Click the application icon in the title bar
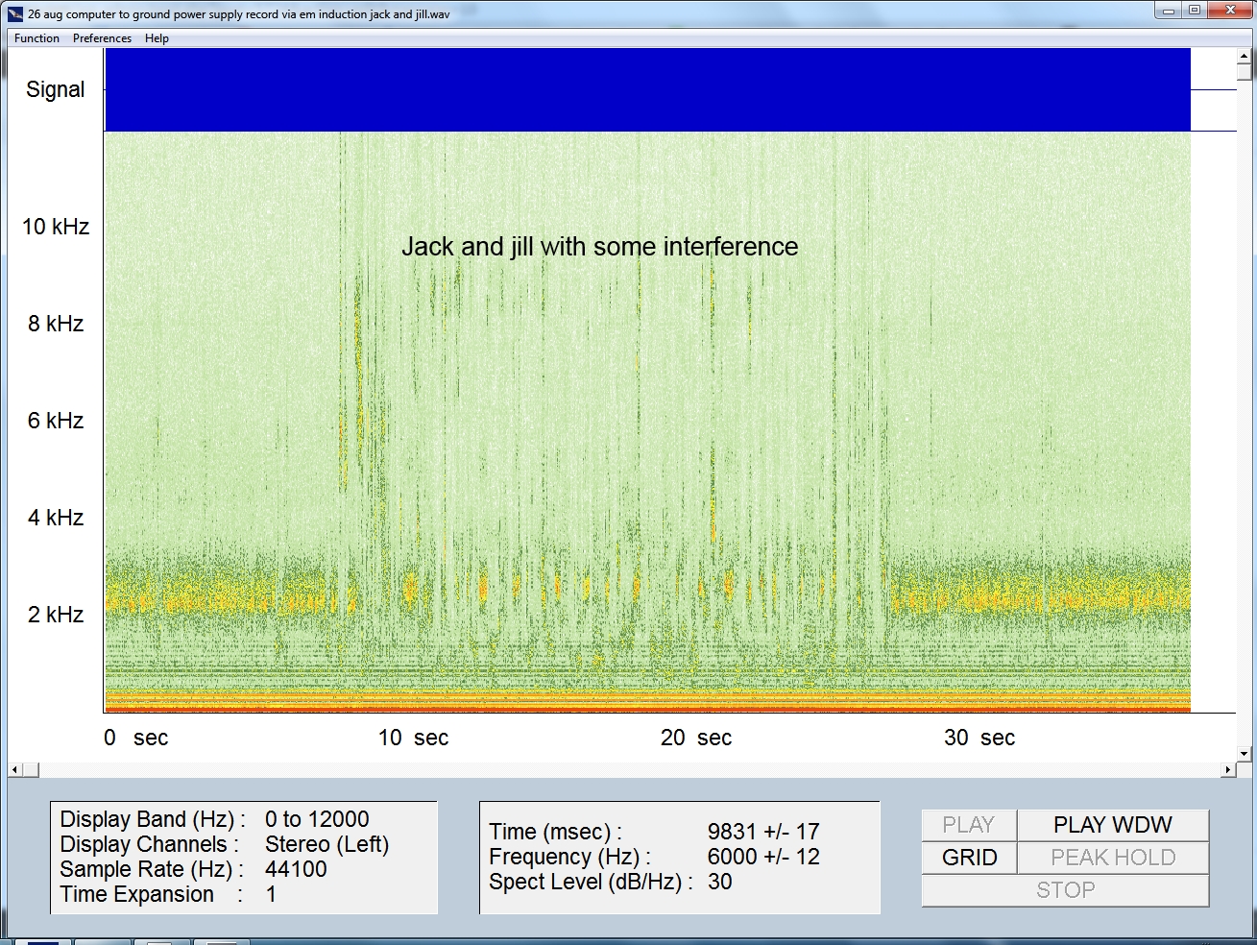1257x945 pixels. (x=14, y=13)
